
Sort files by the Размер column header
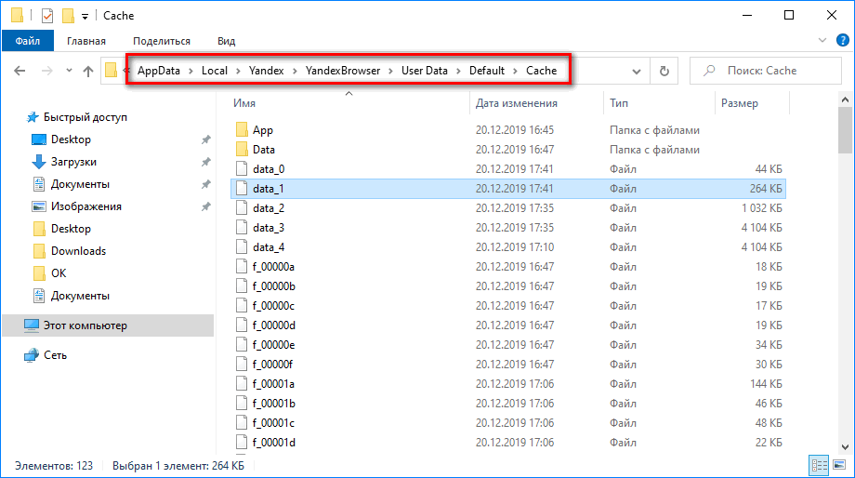point(739,103)
